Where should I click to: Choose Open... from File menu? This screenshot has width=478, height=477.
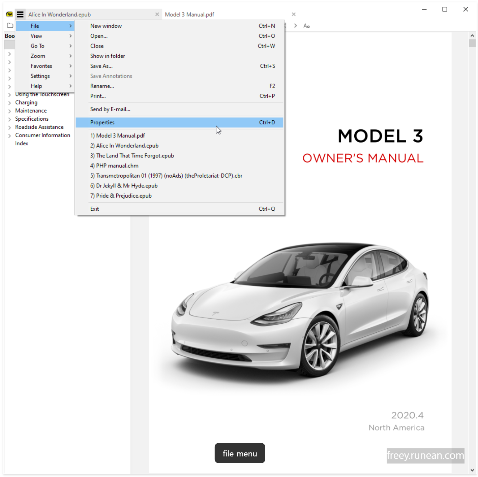179,36
